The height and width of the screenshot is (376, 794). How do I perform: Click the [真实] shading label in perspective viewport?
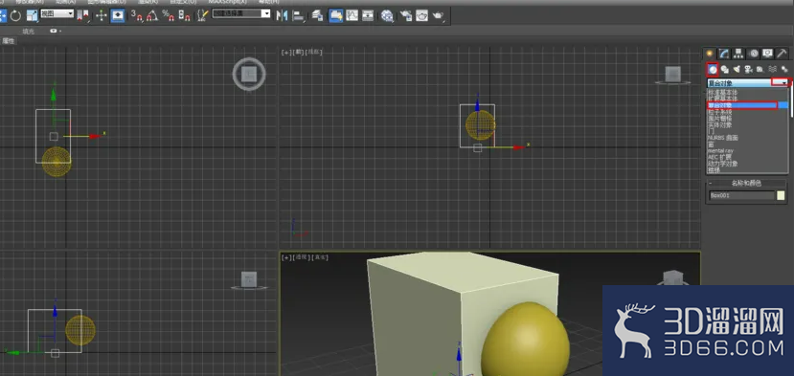(x=320, y=257)
